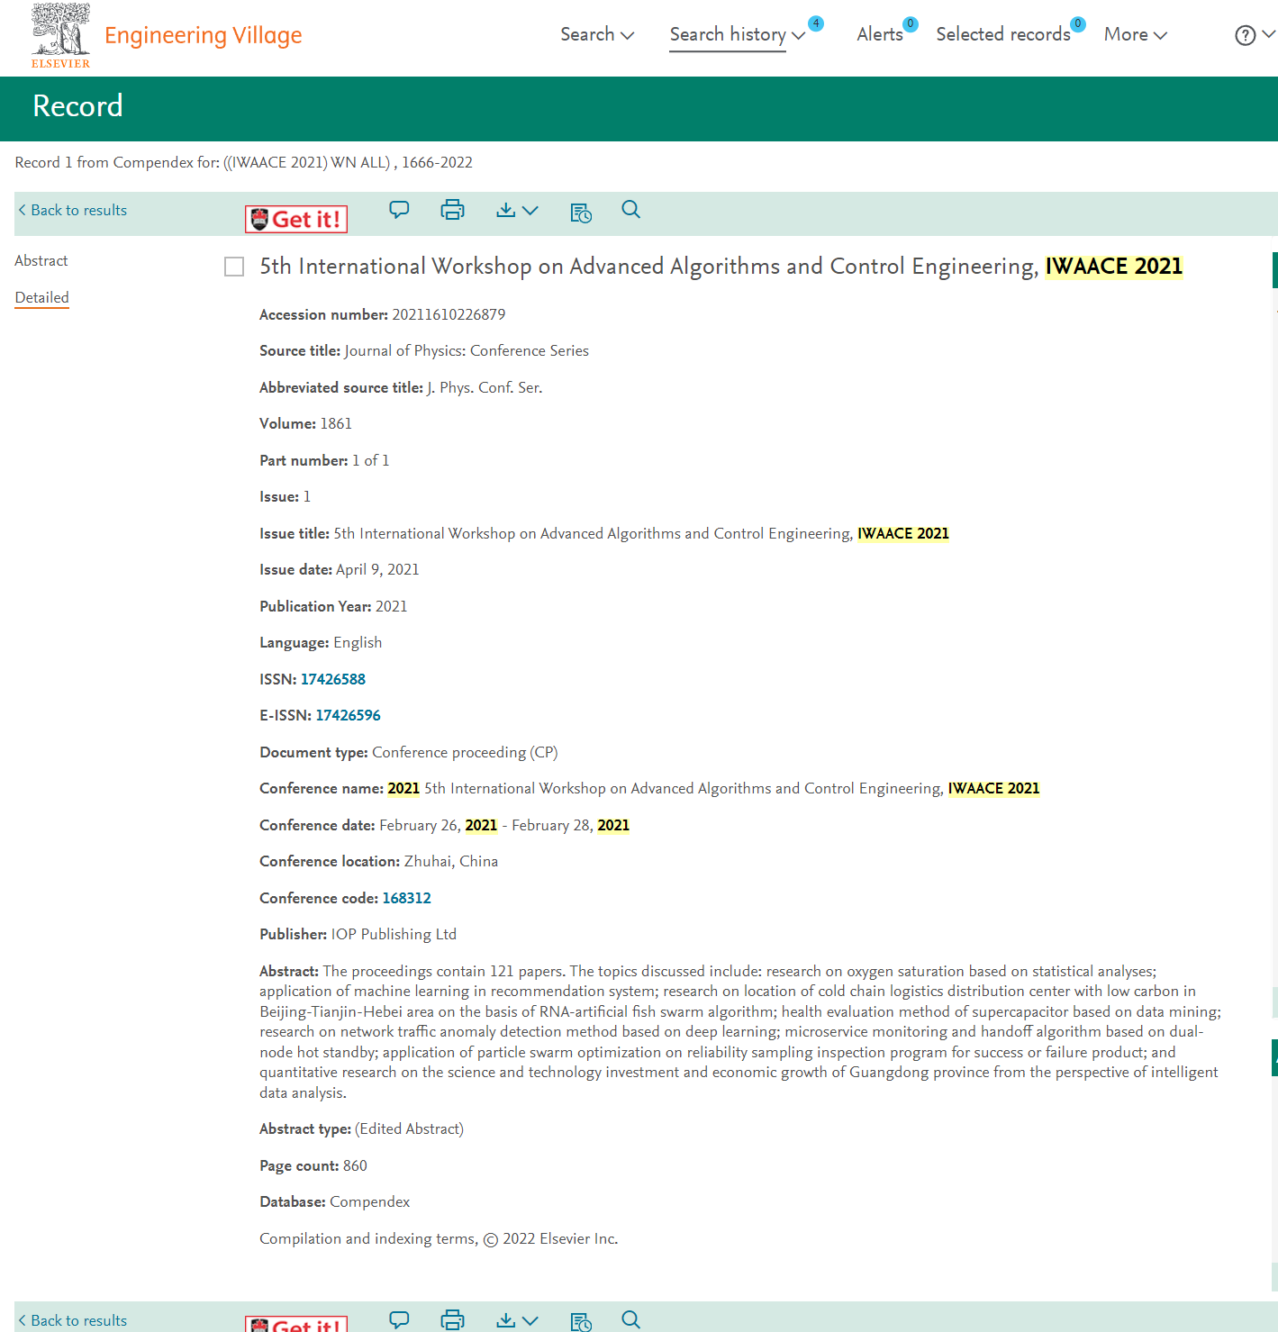Open the Search menu
1278x1332 pixels.
click(597, 34)
